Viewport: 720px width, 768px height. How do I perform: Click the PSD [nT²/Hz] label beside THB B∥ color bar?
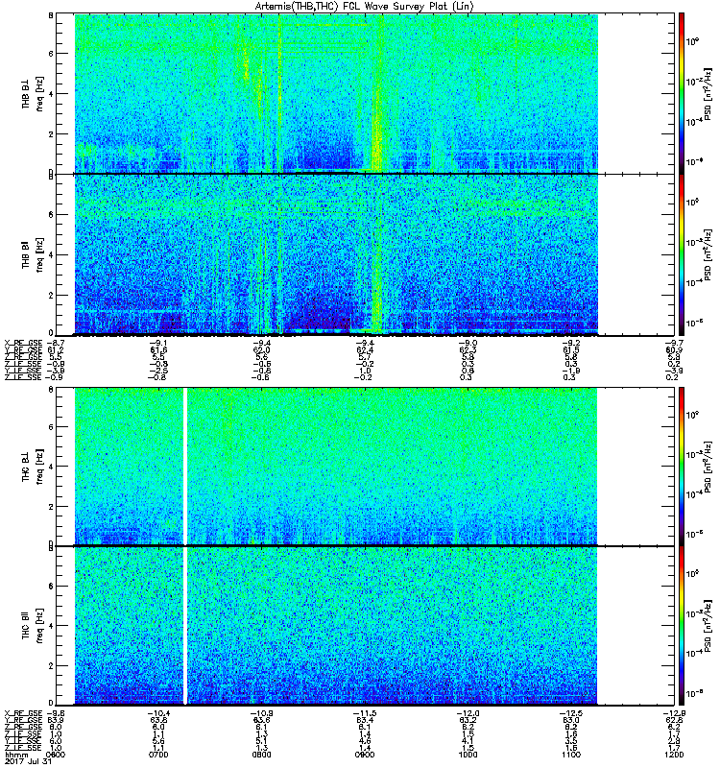point(708,254)
